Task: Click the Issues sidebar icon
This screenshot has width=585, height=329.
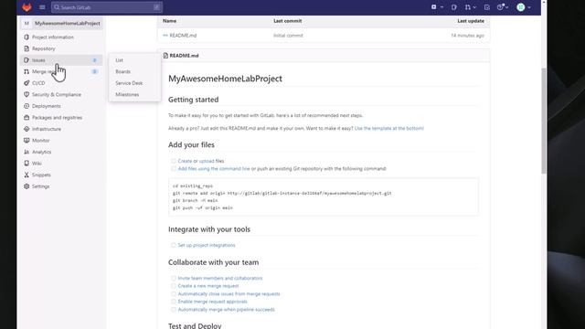Action: 27,60
